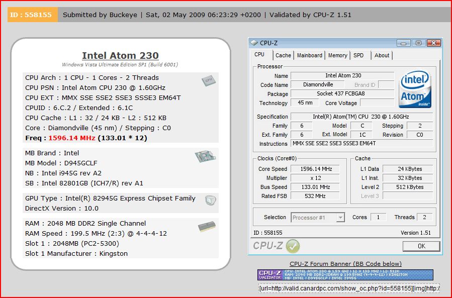Image resolution: width=452 pixels, height=298 pixels.
Task: Click the Rated FSB value 532 MHz
Action: tap(315, 196)
